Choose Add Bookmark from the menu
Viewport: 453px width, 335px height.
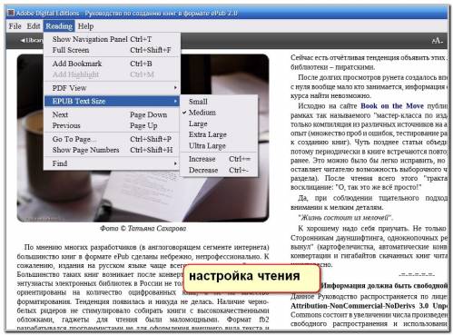[113, 64]
